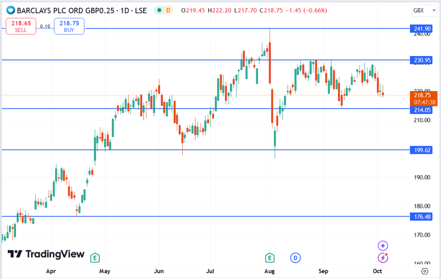The height and width of the screenshot is (279, 441).
Task: Click the April earnings E marker
Action: (95, 257)
